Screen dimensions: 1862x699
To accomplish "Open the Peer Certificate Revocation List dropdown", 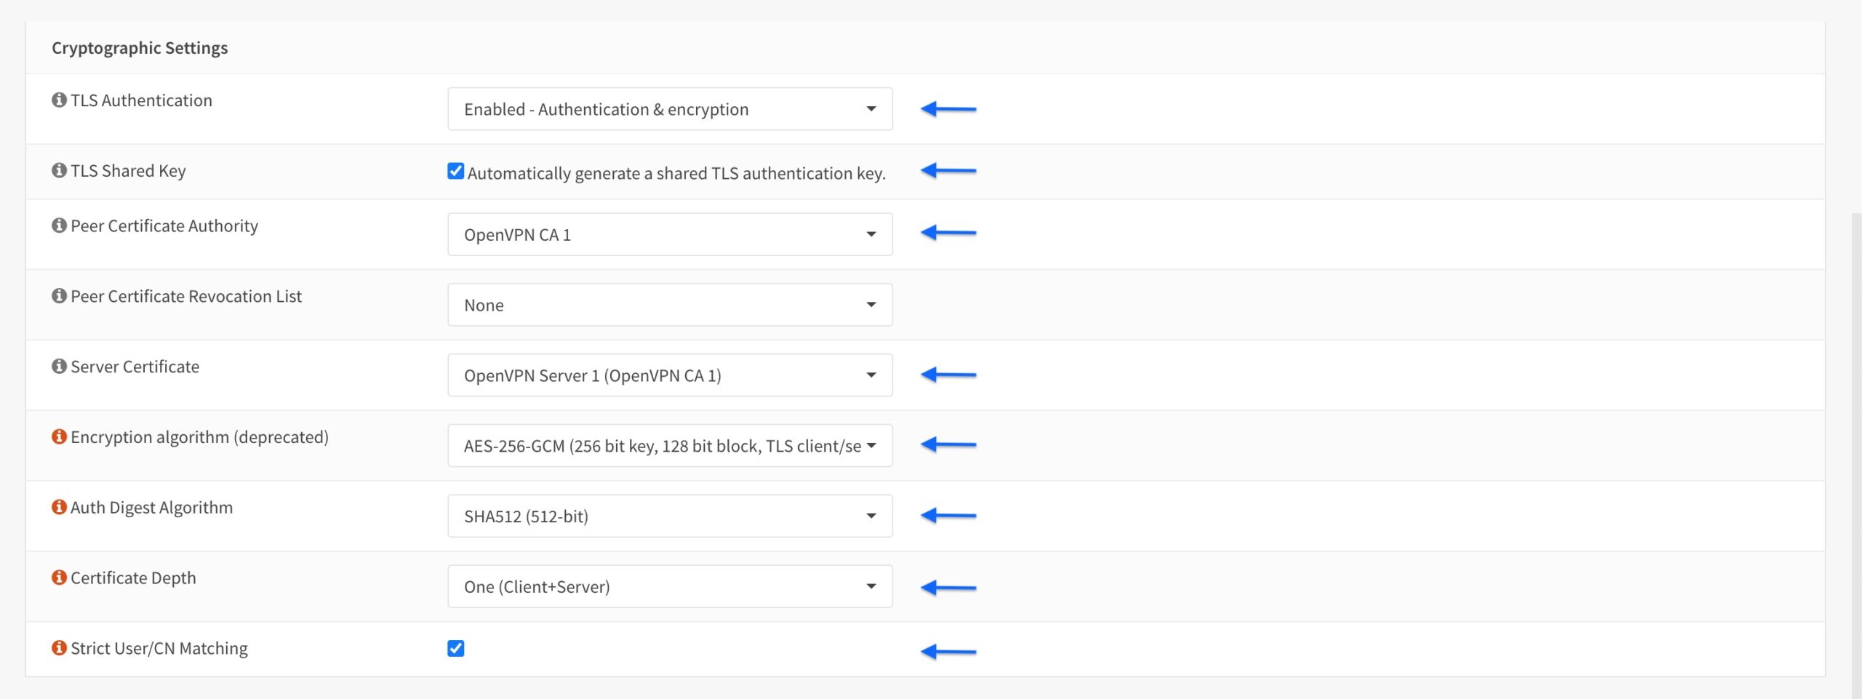I will [669, 304].
